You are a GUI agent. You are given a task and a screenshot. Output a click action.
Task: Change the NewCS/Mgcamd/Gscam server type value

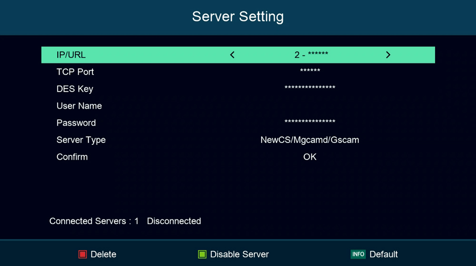[309, 140]
